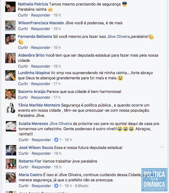Screen dimensions: 169x193
Task: Open Tânia Marilda Monteiro's avatar
Action: coord(10,108)
